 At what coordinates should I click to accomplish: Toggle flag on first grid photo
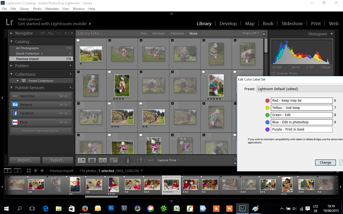(x=78, y=41)
